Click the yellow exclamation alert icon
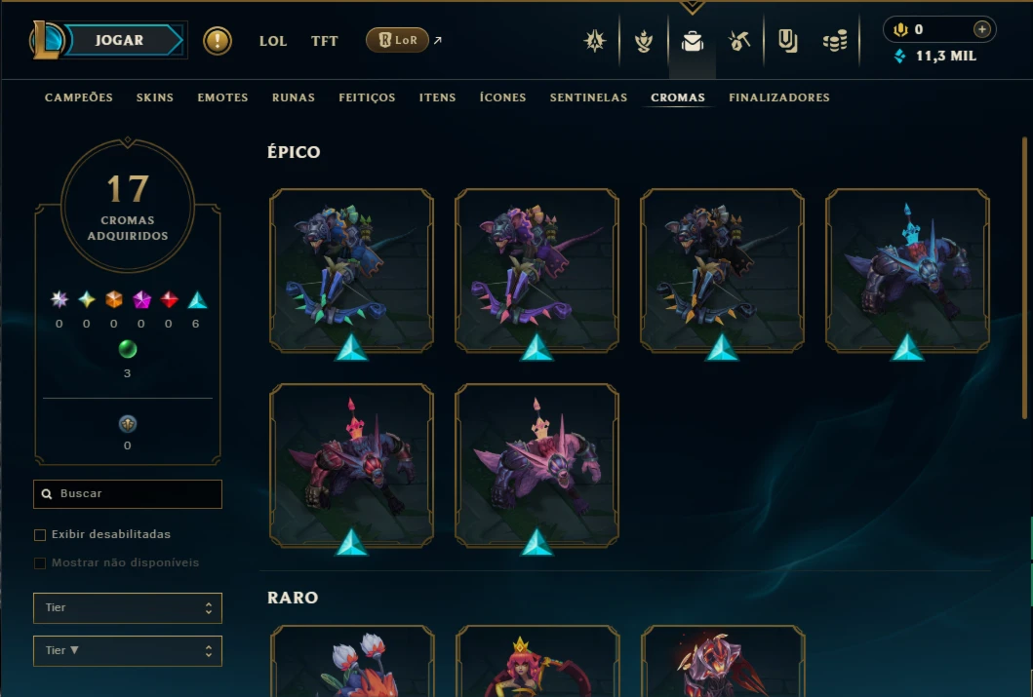The image size is (1033, 697). [218, 41]
